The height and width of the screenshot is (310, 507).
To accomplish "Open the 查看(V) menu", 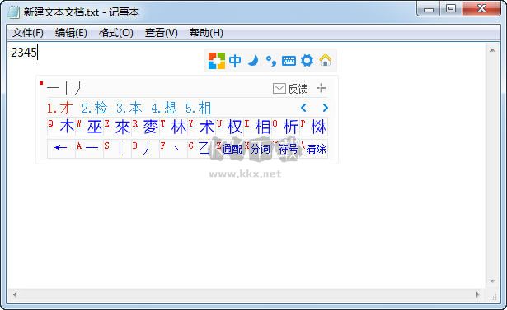I will pyautogui.click(x=161, y=33).
